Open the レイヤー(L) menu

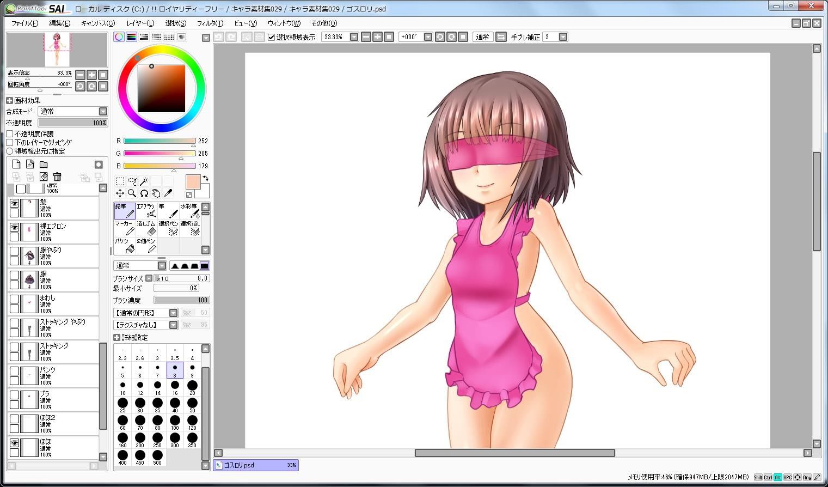pos(140,23)
